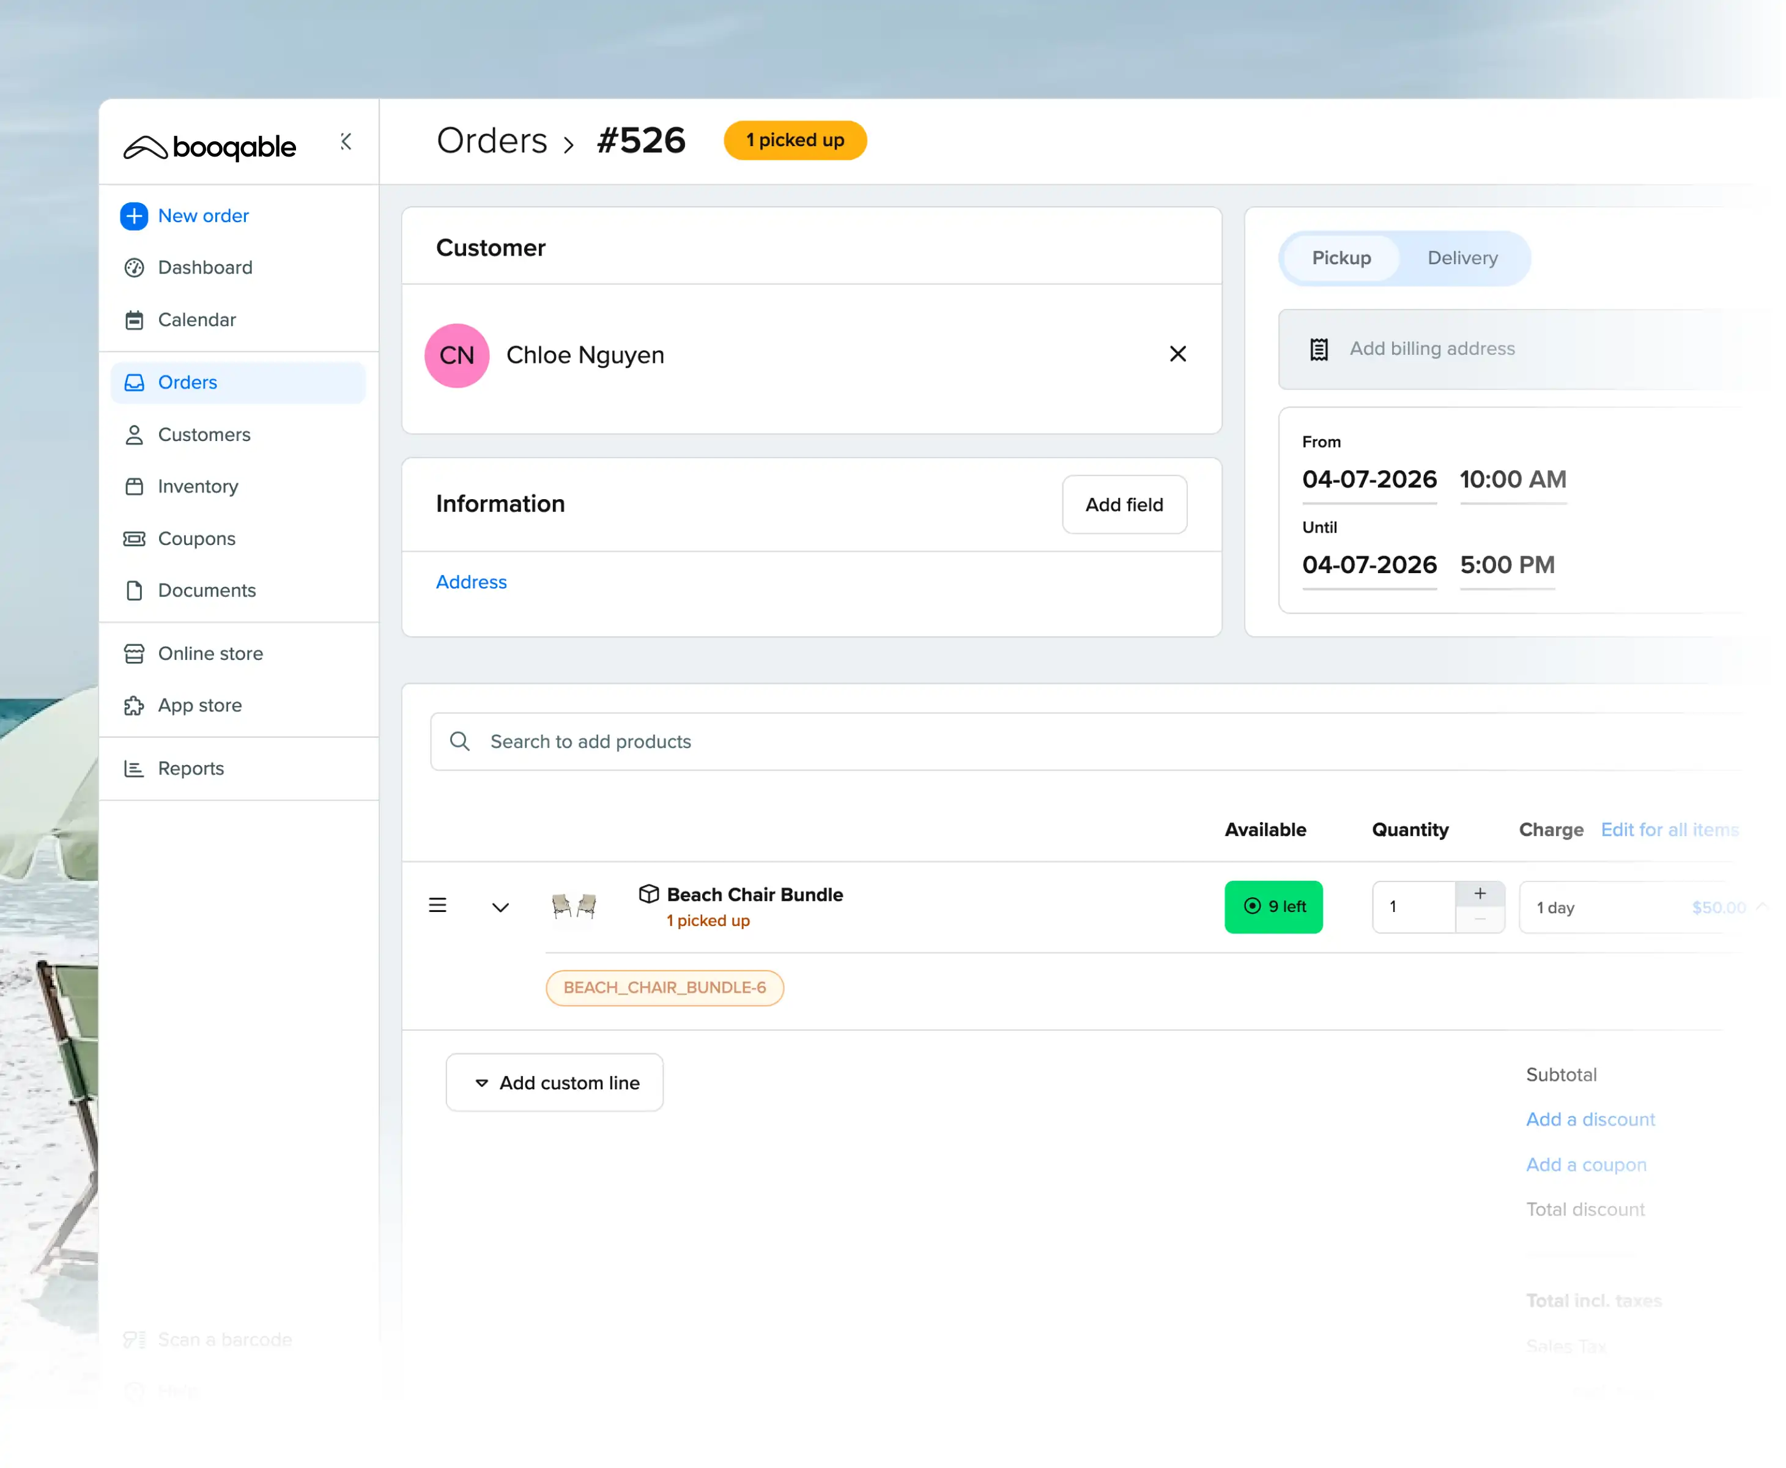
Task: Click the Coupons ticket icon
Action: [133, 539]
